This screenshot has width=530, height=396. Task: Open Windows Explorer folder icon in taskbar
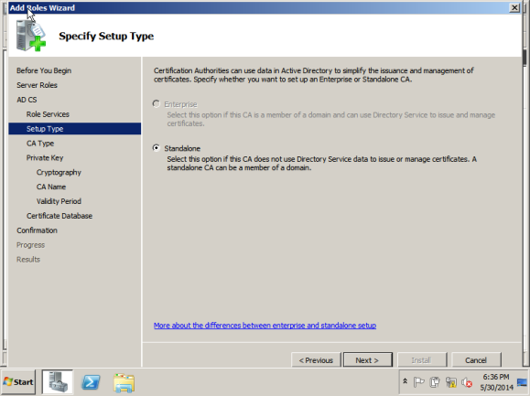click(124, 383)
